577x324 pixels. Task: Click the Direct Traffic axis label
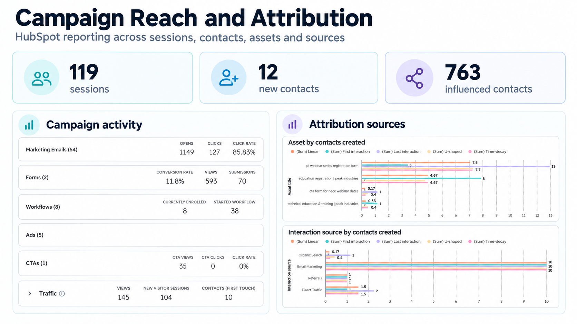[x=312, y=290]
